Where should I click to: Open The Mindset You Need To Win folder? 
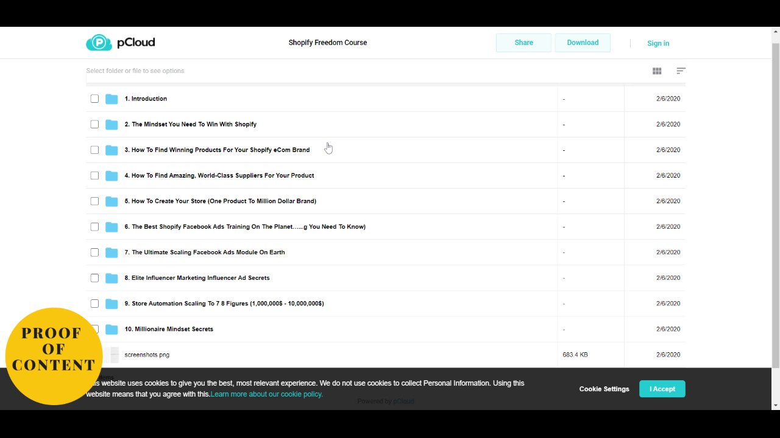[x=190, y=124]
